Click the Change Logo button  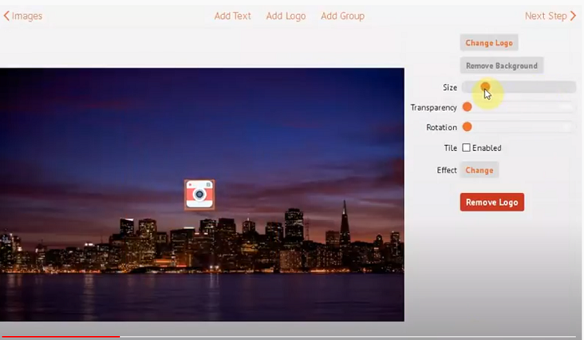(489, 42)
